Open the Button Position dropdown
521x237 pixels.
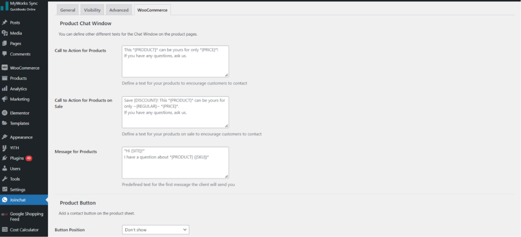[155, 230]
